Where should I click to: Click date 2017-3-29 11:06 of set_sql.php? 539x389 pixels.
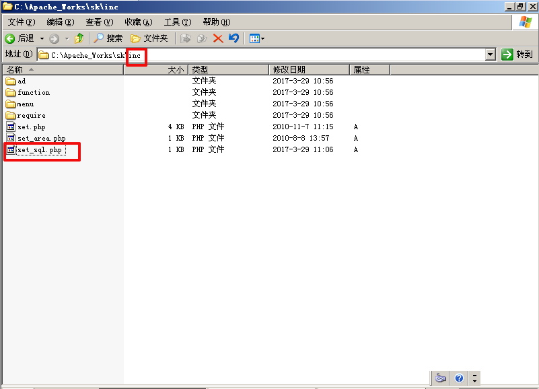303,149
